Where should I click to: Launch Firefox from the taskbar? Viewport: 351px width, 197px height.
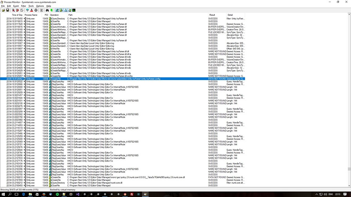[x=44, y=194]
